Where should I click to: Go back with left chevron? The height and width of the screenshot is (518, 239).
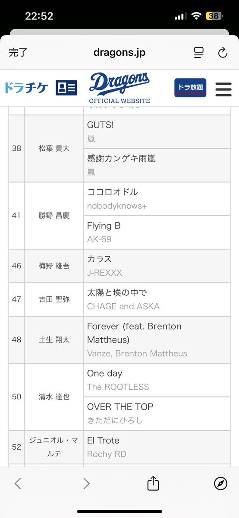18,483
